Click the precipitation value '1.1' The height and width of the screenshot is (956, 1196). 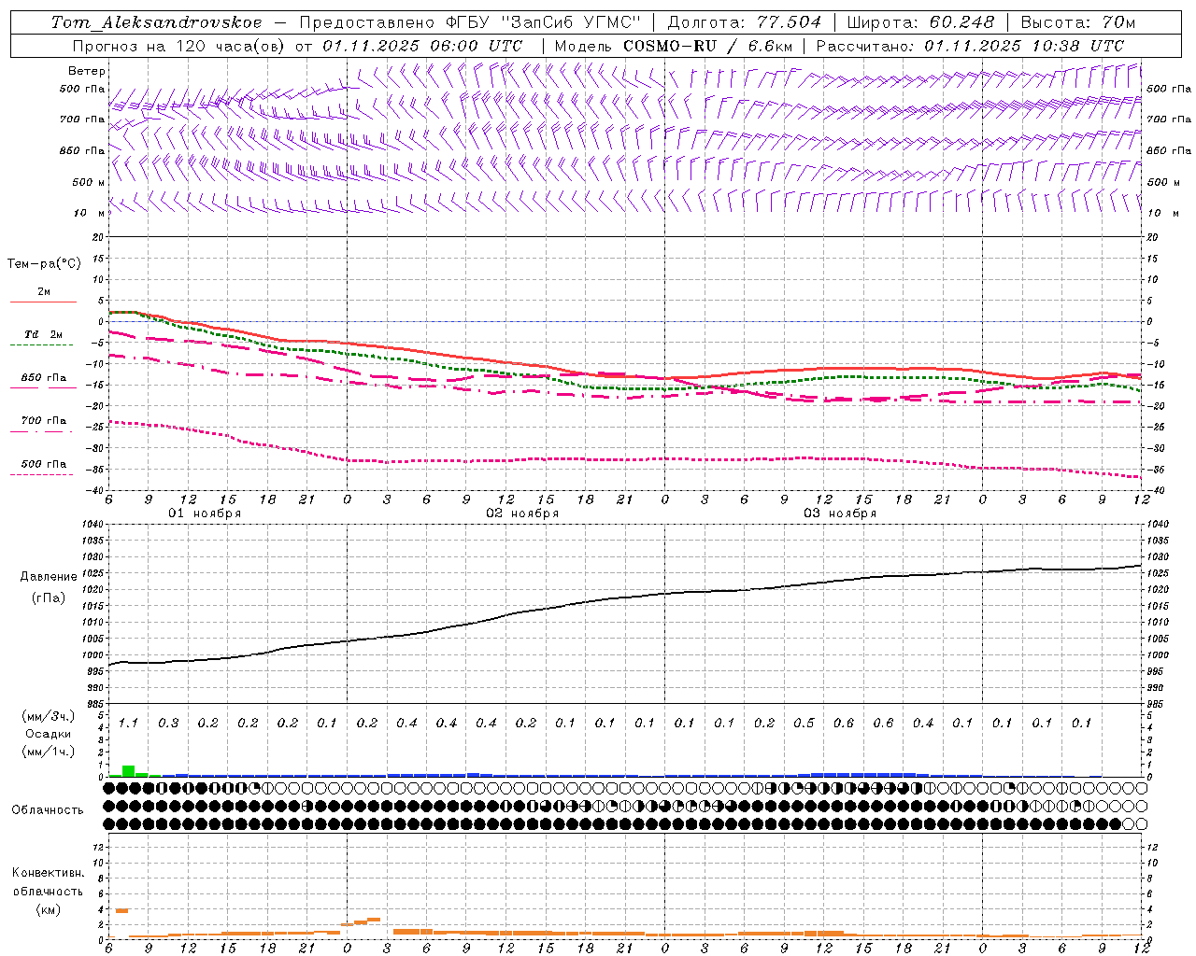point(128,723)
